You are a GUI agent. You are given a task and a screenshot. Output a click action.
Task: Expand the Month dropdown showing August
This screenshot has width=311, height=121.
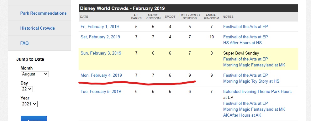pyautogui.click(x=35, y=74)
